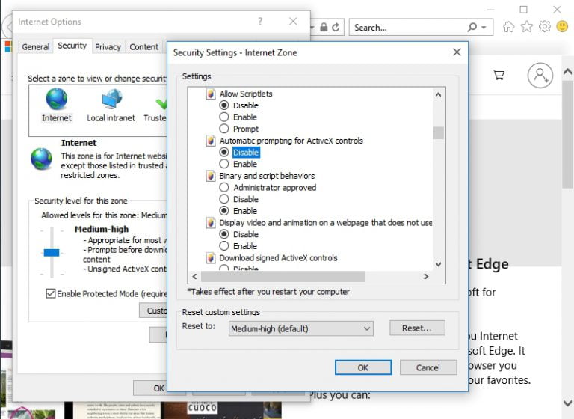Open the Reset to Medium-high dropdown
The height and width of the screenshot is (419, 574).
pyautogui.click(x=301, y=328)
